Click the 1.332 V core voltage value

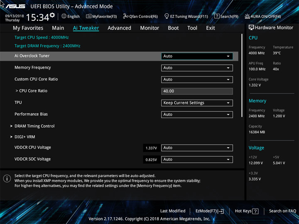255,85
